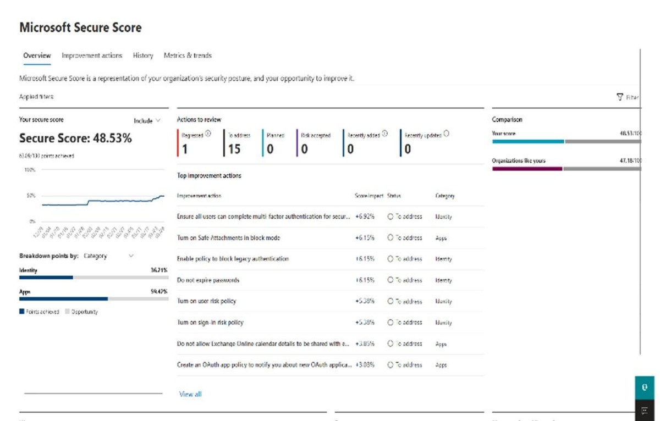Click the To address count 15
The width and height of the screenshot is (660, 421).
pyautogui.click(x=234, y=149)
